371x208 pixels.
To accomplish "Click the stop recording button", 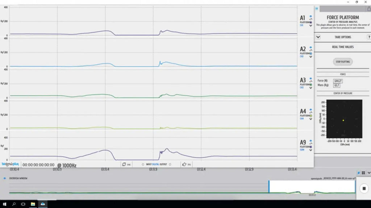I will coord(363,188).
